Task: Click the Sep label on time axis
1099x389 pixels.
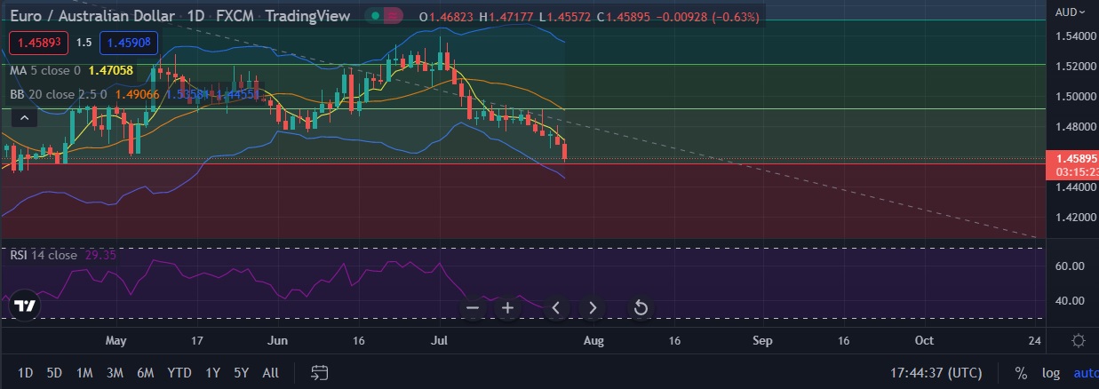Action: (761, 340)
